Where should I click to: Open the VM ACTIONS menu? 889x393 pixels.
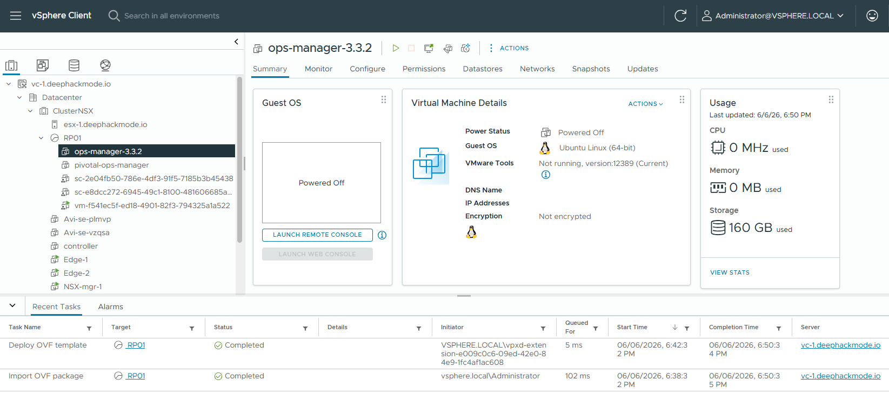pos(509,48)
